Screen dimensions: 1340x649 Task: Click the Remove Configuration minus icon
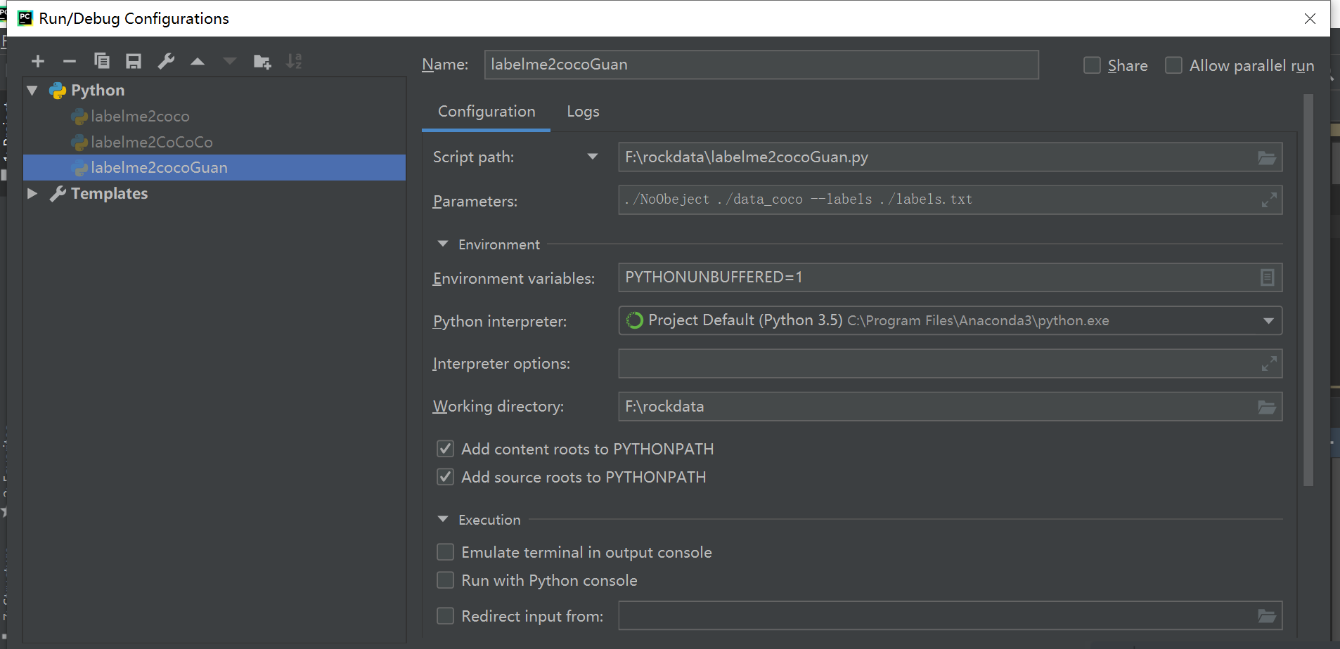click(x=69, y=62)
